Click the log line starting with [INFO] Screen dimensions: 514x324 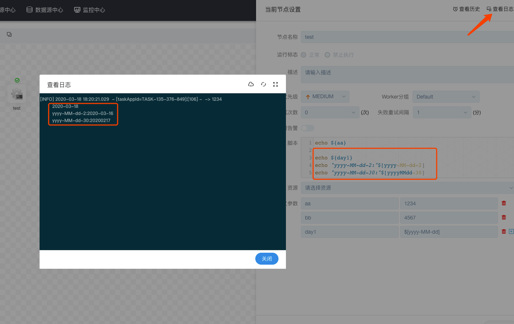click(131, 99)
